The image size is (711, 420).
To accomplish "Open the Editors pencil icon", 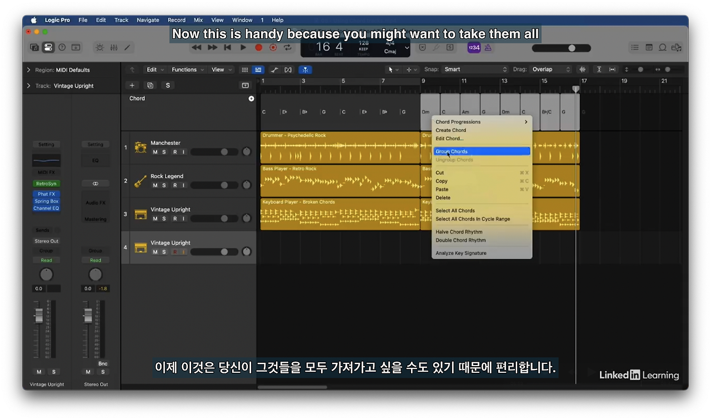I will click(127, 48).
